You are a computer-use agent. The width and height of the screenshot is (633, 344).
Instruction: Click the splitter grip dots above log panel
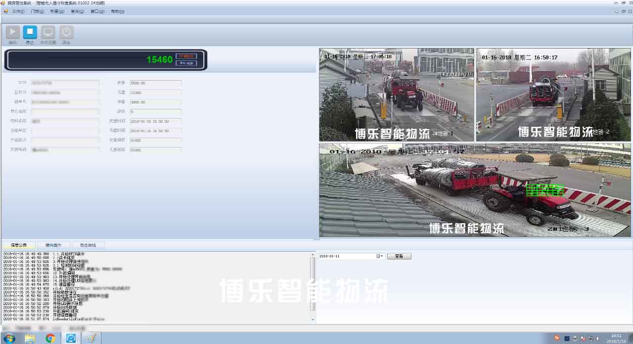coord(316,240)
